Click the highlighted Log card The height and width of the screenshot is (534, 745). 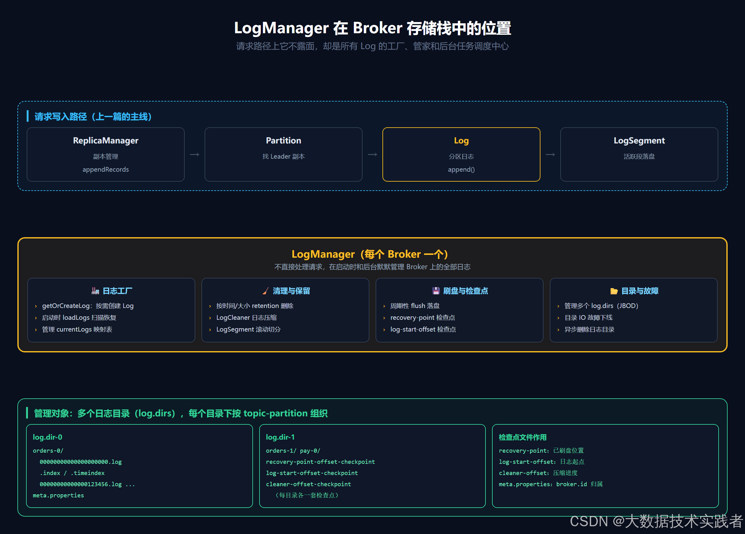(x=461, y=154)
